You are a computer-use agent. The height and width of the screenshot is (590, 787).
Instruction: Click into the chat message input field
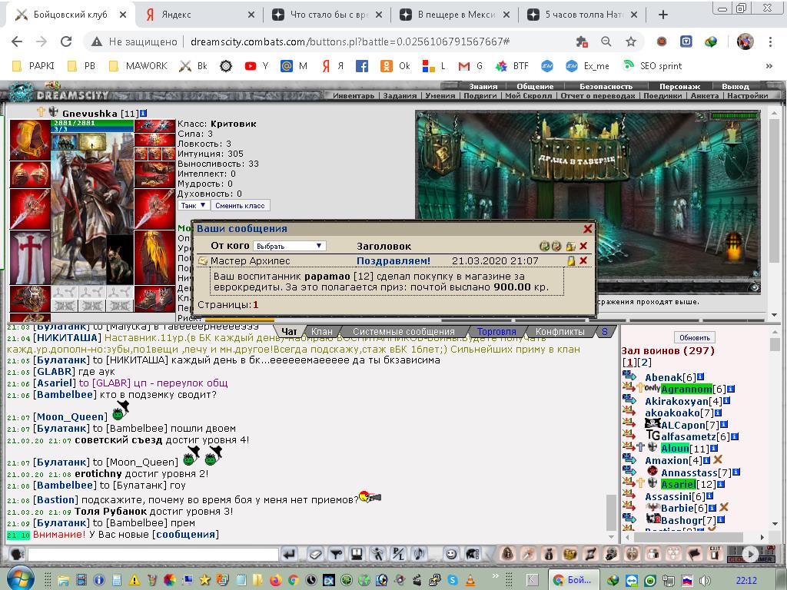click(153, 555)
